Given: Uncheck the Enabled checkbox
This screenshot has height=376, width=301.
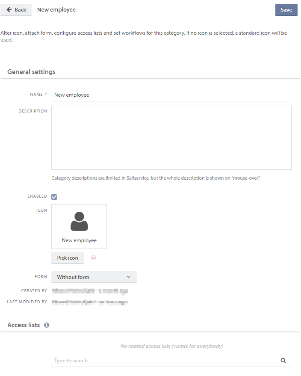Looking at the screenshot, I should click(54, 197).
